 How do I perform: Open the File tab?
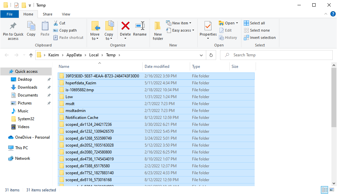tap(10, 14)
